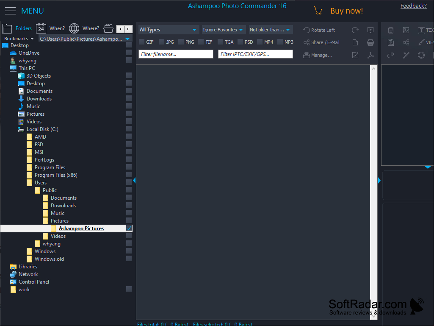Check the box for the AMD folder

click(x=129, y=137)
